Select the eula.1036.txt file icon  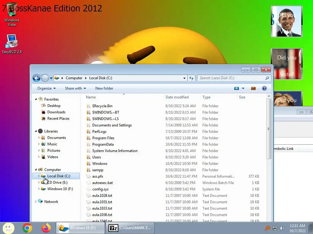(88, 215)
